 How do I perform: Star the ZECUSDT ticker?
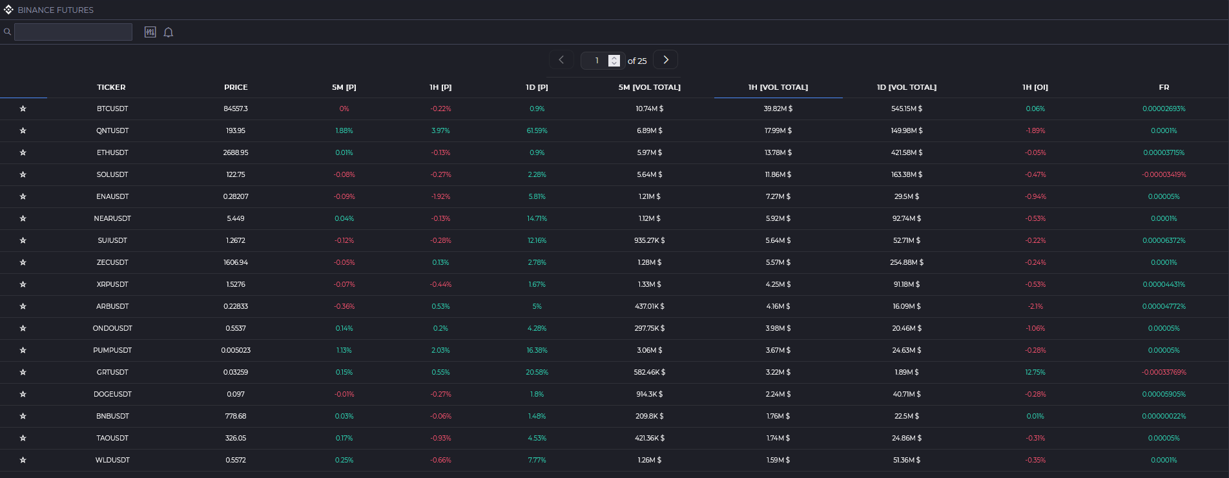[x=23, y=262]
